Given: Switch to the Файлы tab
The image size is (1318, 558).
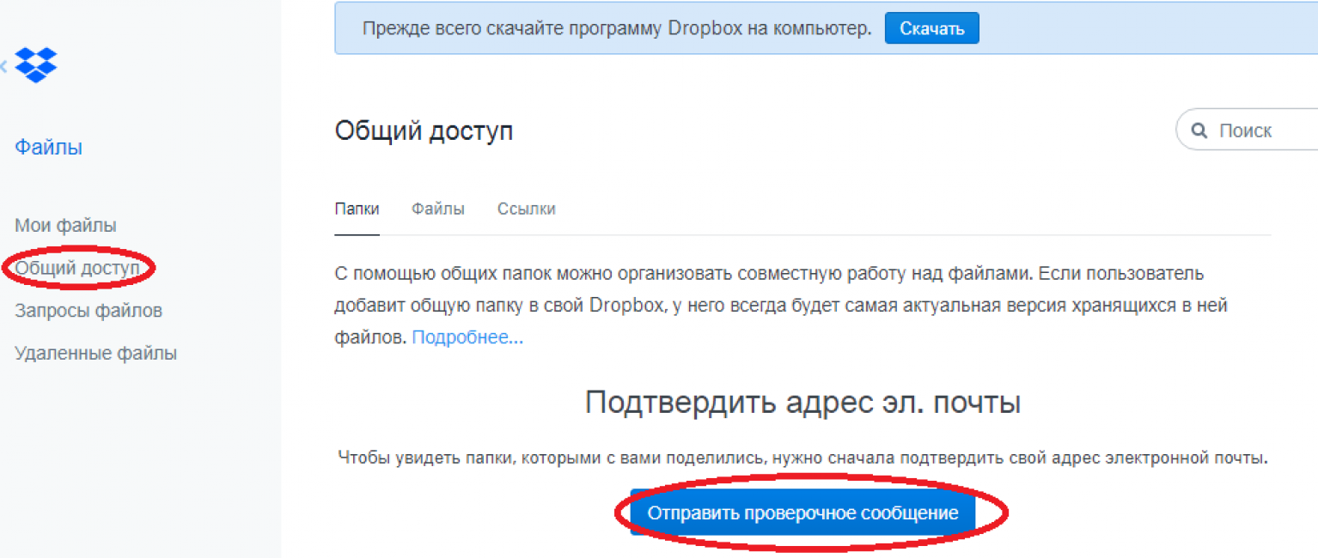Looking at the screenshot, I should click(438, 209).
